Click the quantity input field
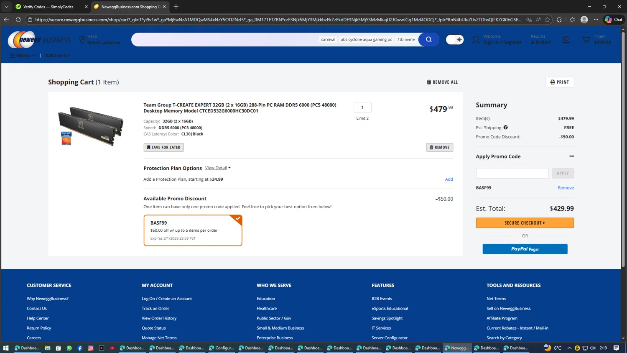This screenshot has height=353, width=627. 362,107
